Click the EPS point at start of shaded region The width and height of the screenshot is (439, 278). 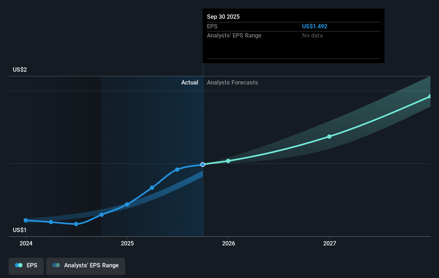click(x=102, y=215)
